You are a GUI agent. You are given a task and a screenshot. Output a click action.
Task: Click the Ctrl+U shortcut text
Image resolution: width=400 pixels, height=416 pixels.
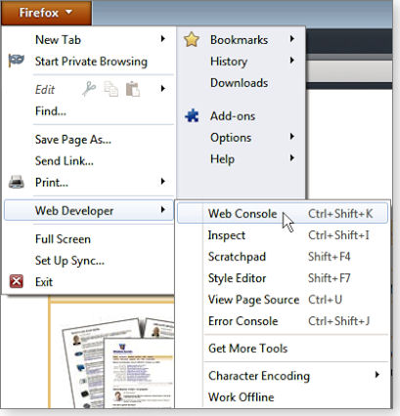325,300
